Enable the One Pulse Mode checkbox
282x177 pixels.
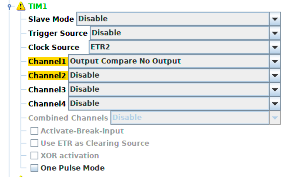click(x=34, y=168)
